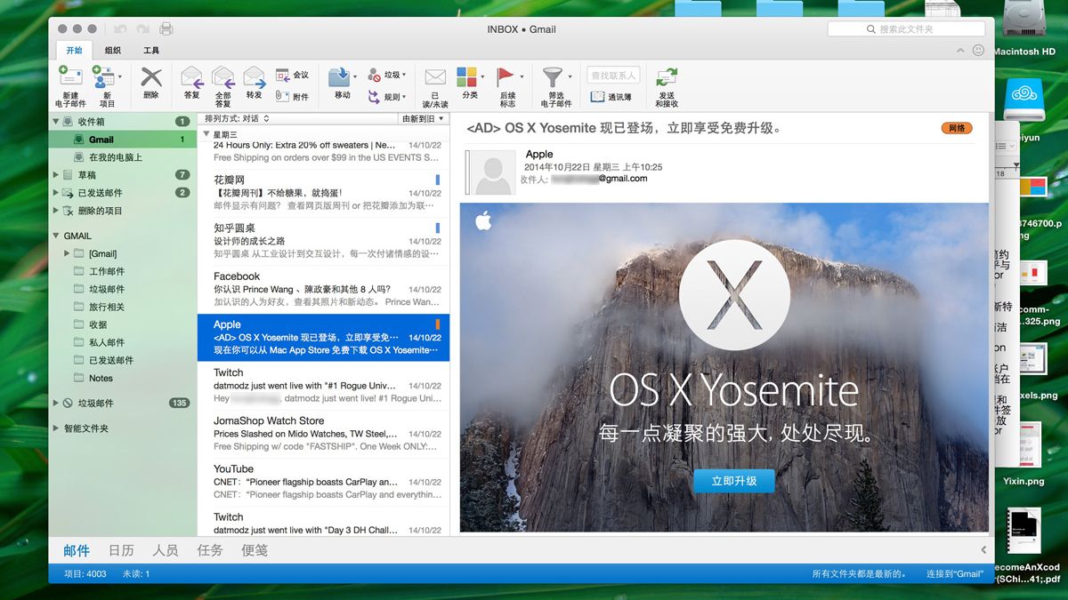Click the 搜索此文件夹 search field
This screenshot has width=1068, height=600.
click(x=907, y=29)
